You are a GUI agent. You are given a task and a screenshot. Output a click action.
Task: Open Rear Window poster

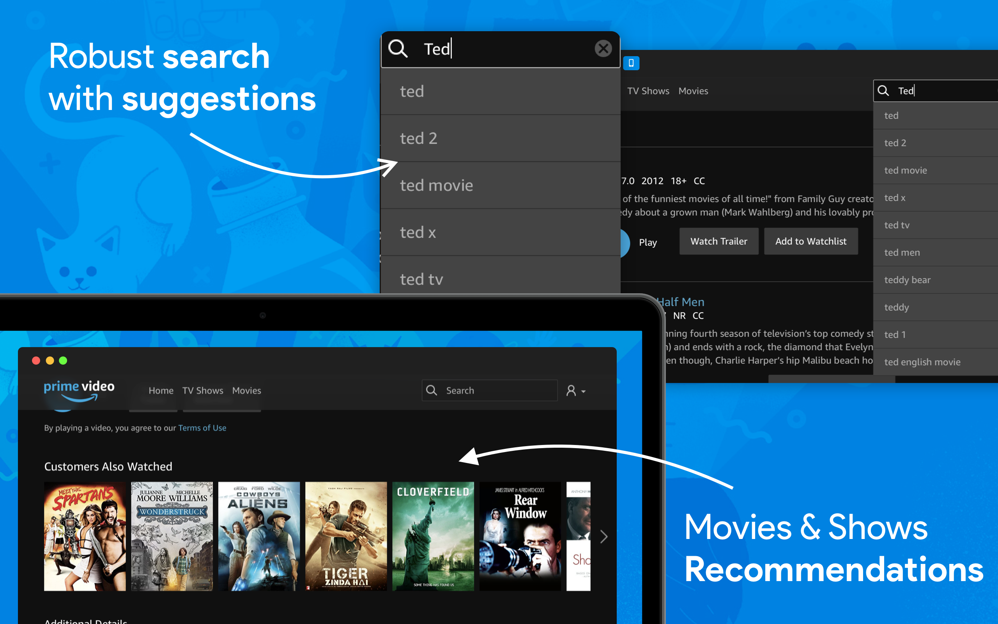(x=520, y=536)
